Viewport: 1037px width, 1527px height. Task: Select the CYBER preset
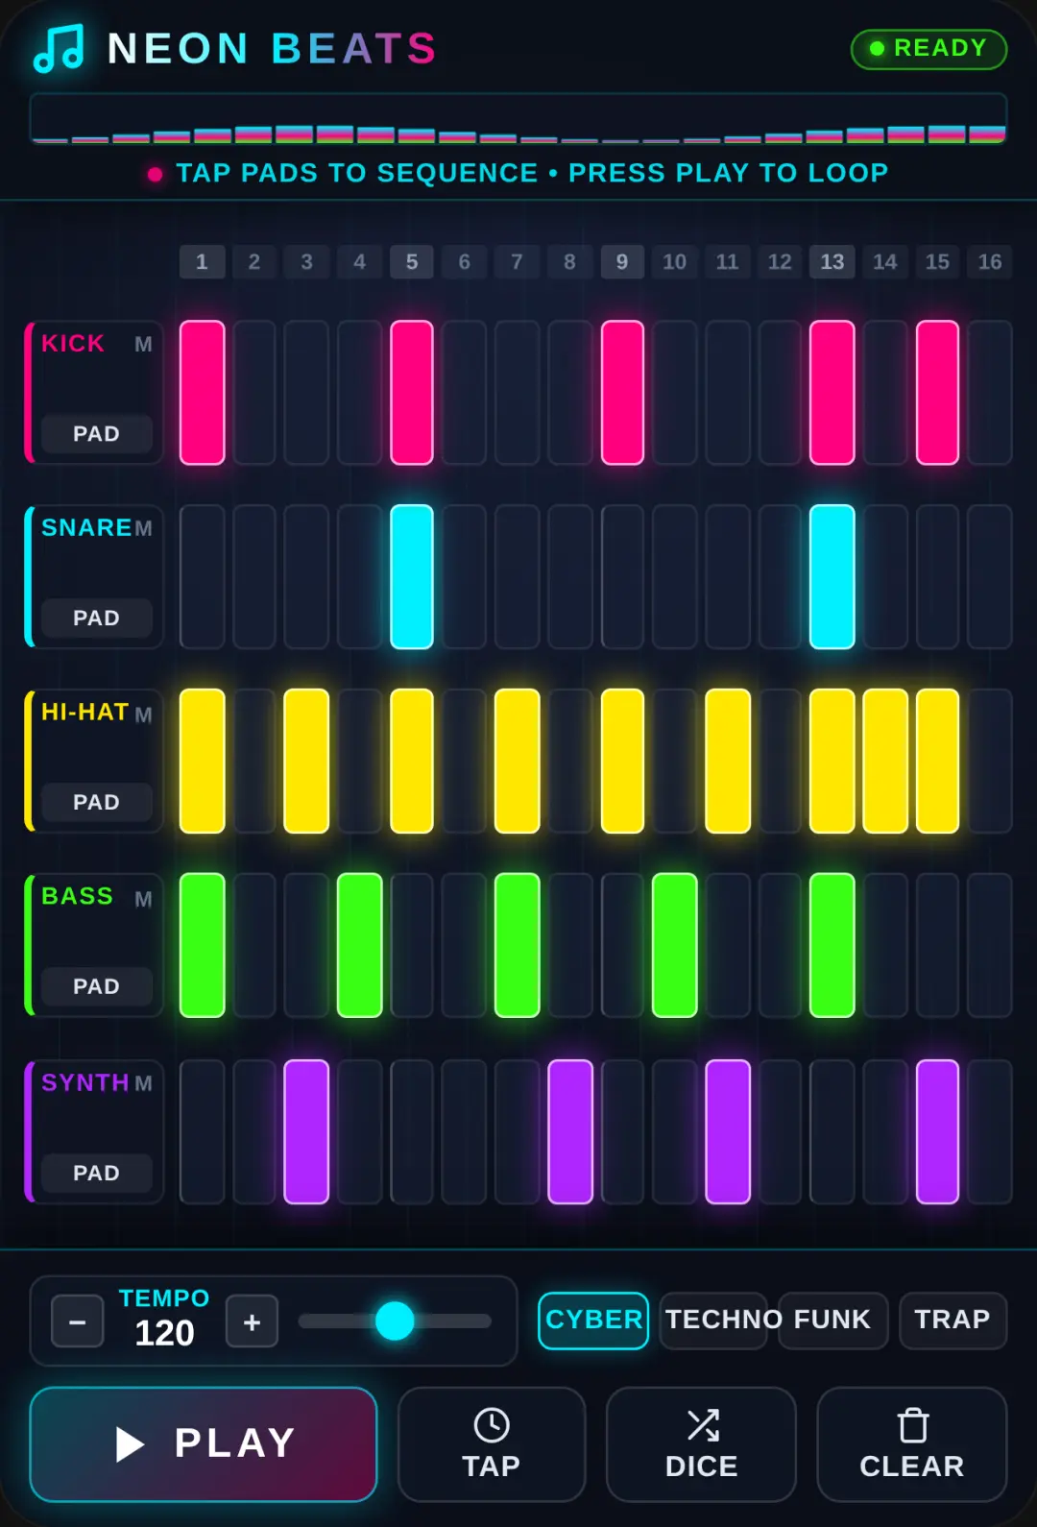pos(593,1321)
